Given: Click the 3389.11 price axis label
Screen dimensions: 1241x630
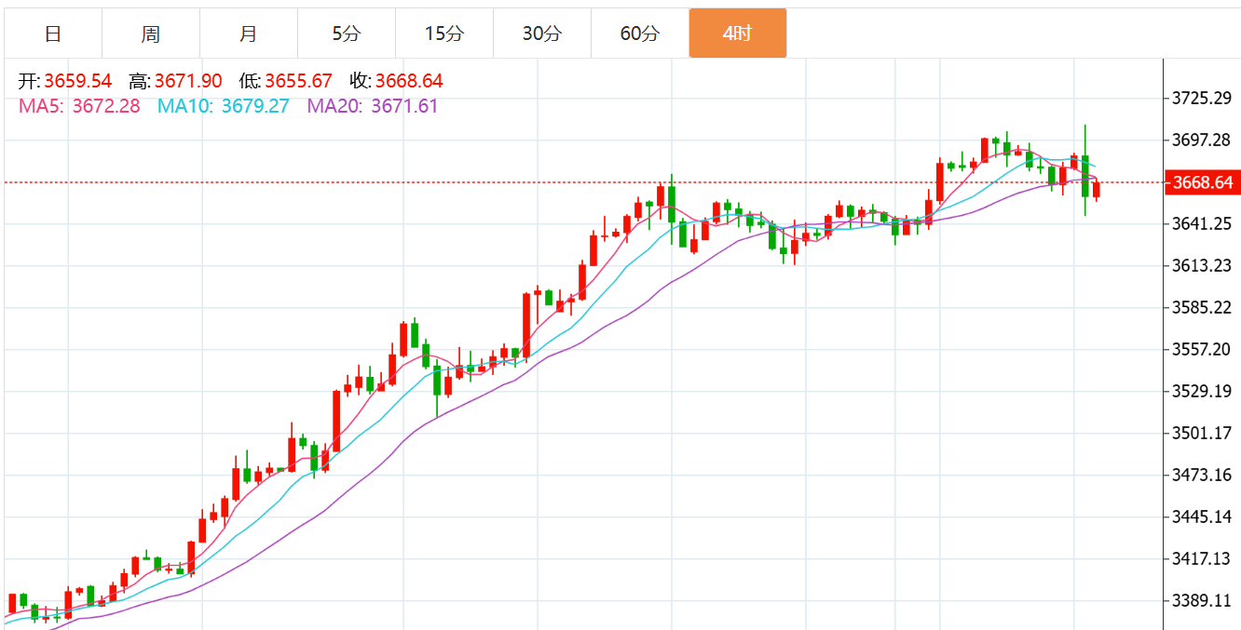Looking at the screenshot, I should 1202,600.
